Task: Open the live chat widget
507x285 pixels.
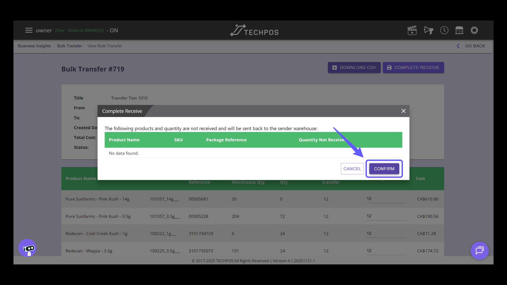Action: (480, 250)
